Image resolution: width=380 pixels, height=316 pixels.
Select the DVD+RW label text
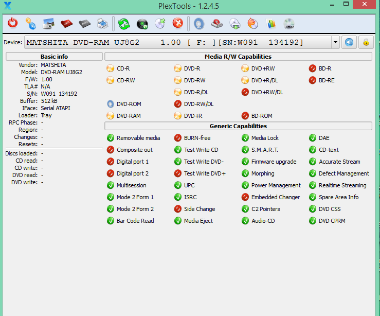click(263, 68)
